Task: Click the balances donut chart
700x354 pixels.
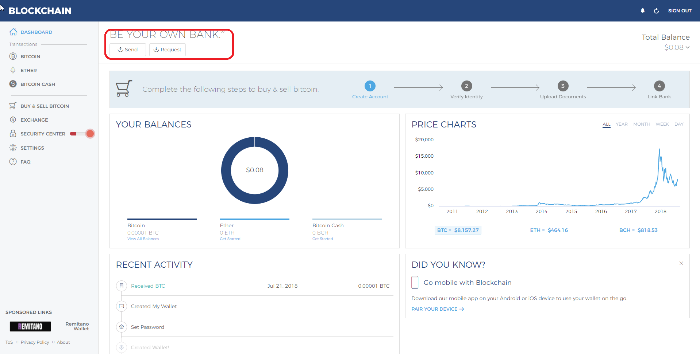Action: [255, 170]
